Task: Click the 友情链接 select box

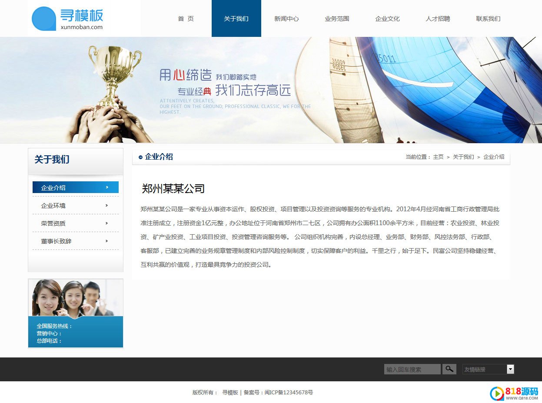Action: [489, 369]
